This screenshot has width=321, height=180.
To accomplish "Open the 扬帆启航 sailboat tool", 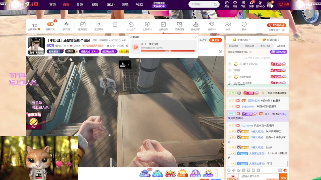I will tap(196, 26).
